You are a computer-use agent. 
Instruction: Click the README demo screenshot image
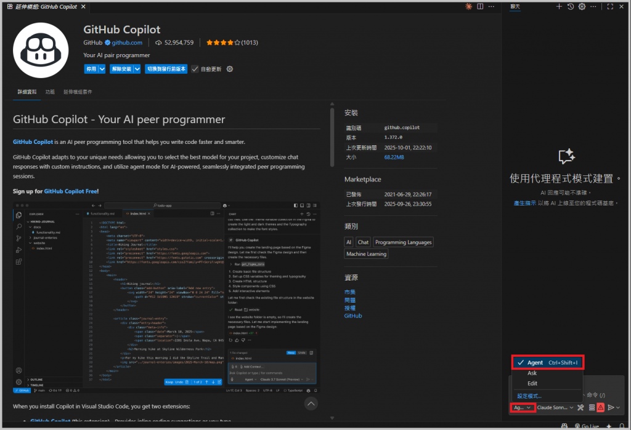tap(166, 297)
